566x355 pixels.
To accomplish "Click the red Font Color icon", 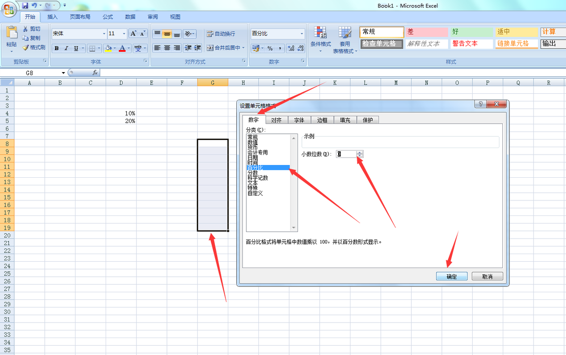I will tap(123, 48).
